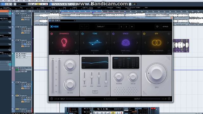Open the Media menu
The image size is (203, 114).
tap(27, 1)
